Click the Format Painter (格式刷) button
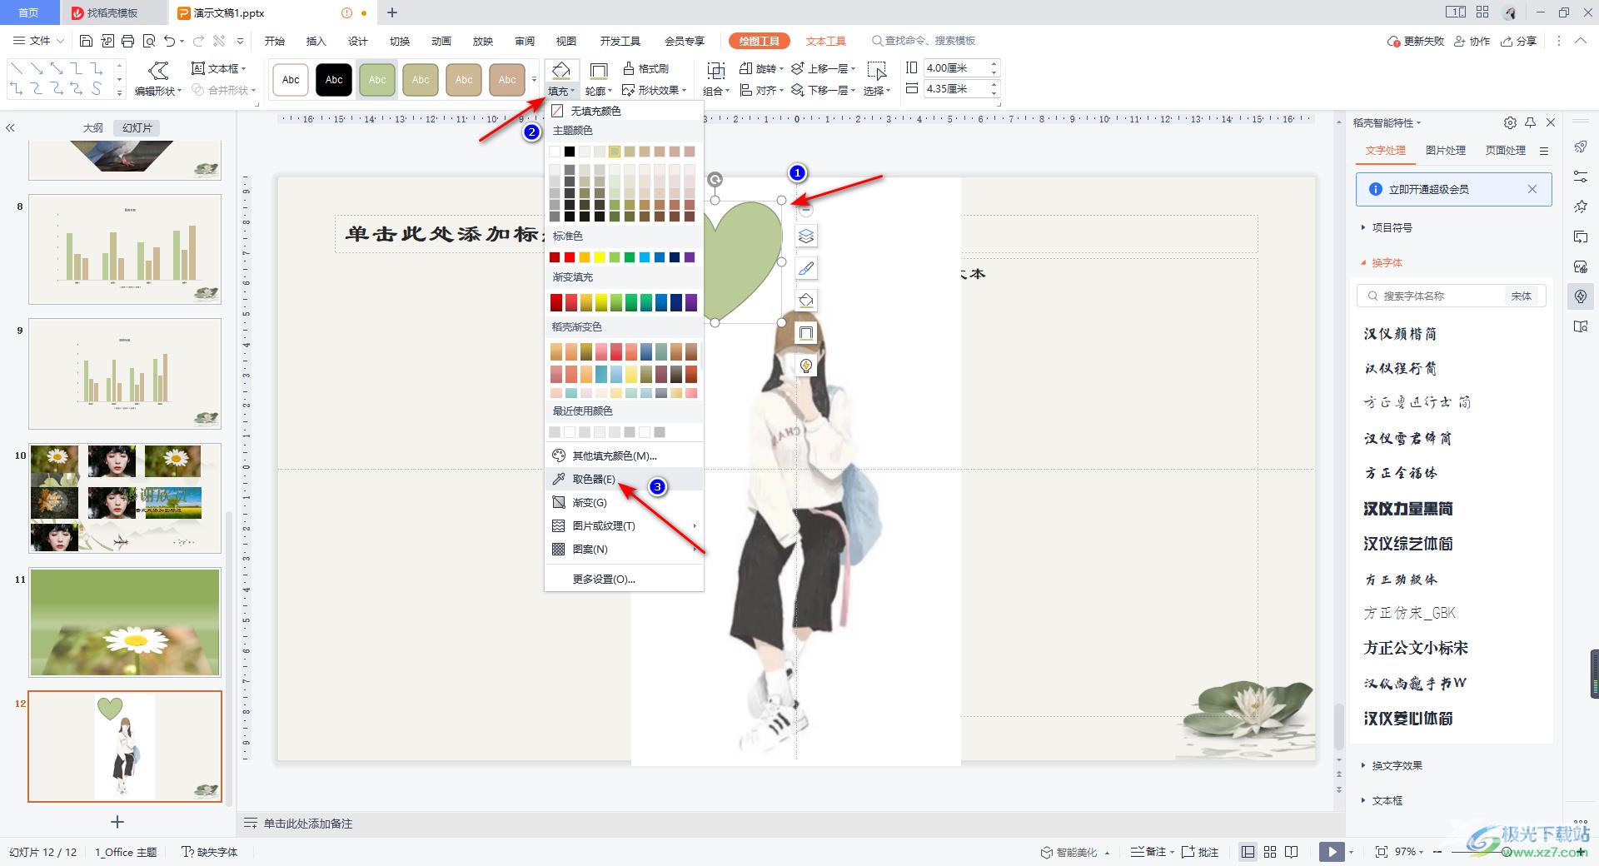This screenshot has width=1599, height=866. pyautogui.click(x=646, y=68)
